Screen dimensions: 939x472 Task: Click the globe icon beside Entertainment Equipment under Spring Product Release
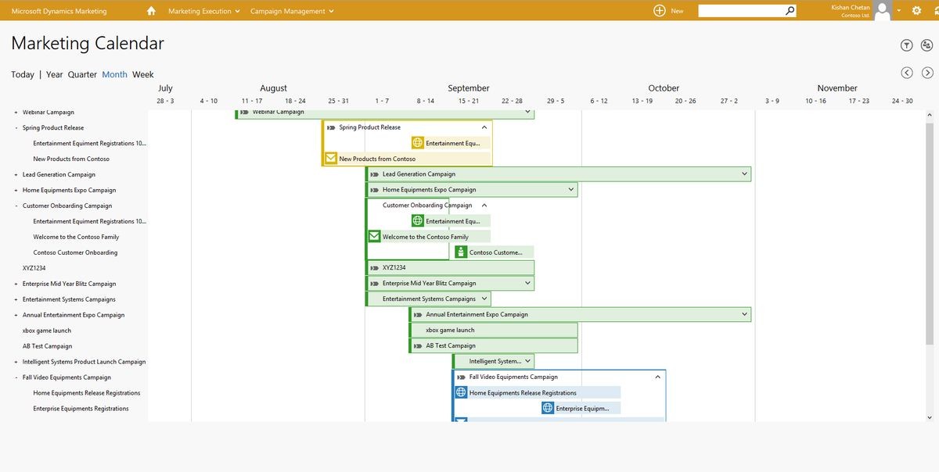(416, 142)
